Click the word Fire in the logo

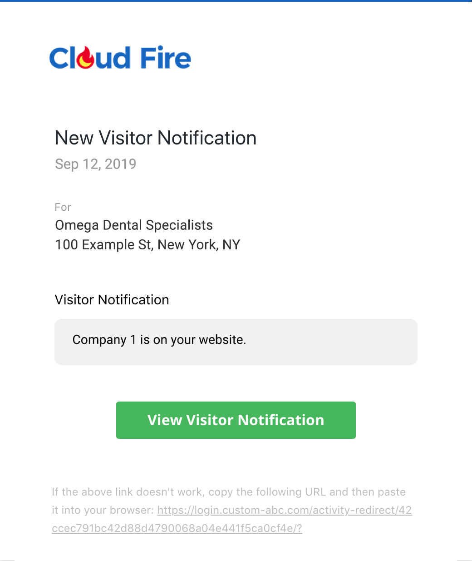[x=166, y=58]
